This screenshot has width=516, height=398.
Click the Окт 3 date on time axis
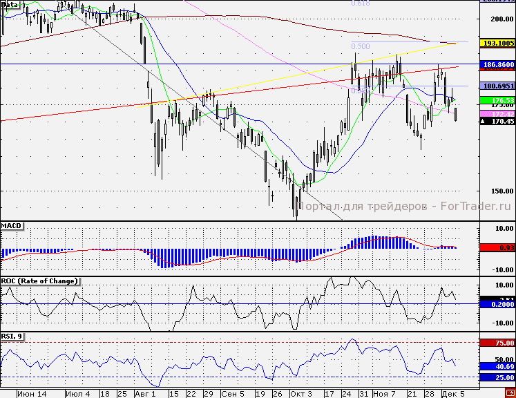point(300,392)
